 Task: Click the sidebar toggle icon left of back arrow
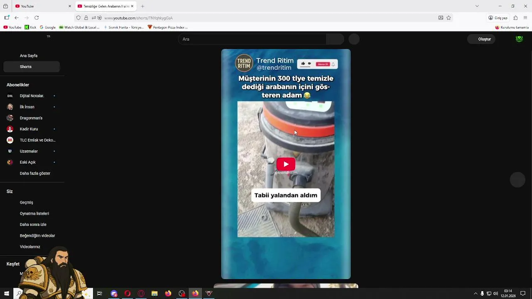7,18
